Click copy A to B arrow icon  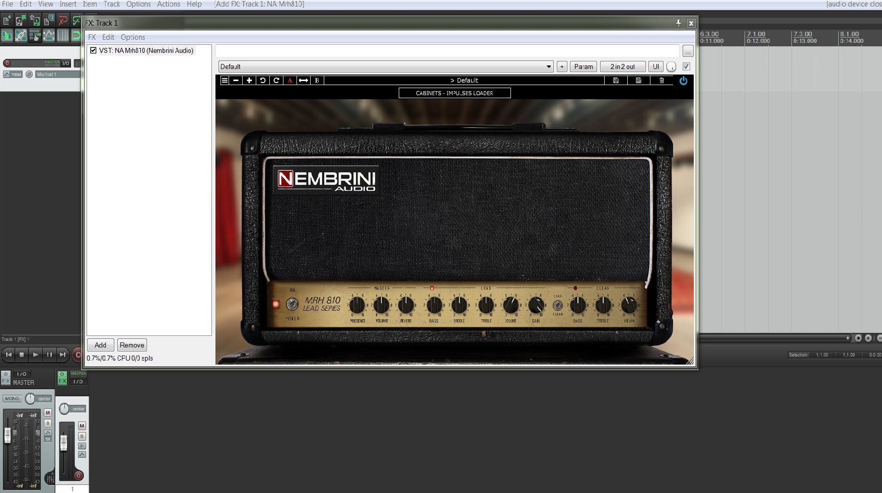[304, 80]
